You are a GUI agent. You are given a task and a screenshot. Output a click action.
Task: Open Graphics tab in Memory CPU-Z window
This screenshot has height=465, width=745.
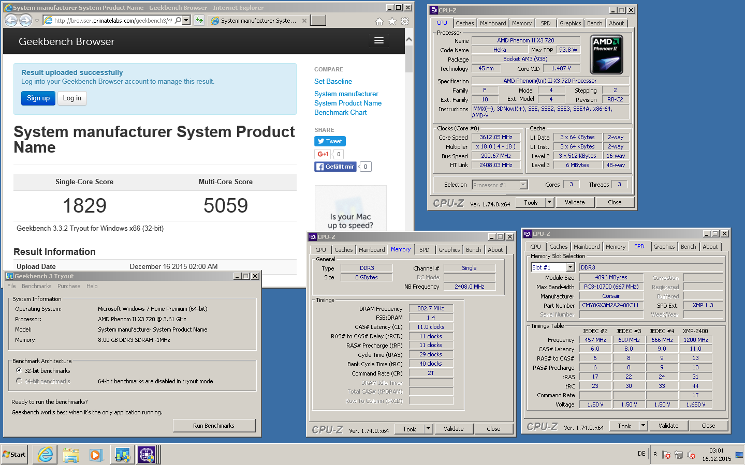(x=449, y=250)
